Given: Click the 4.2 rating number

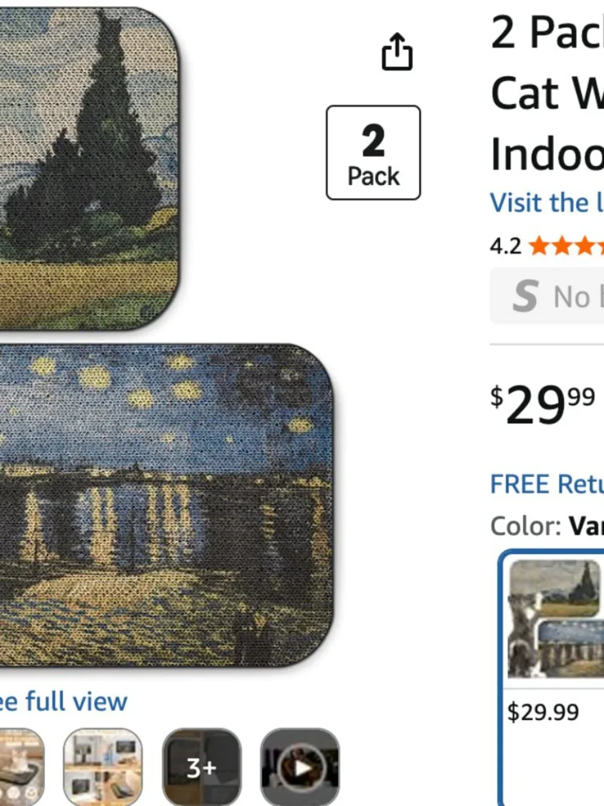Looking at the screenshot, I should click(506, 246).
